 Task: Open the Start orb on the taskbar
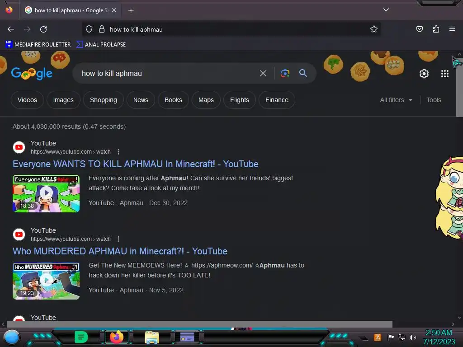click(12, 337)
